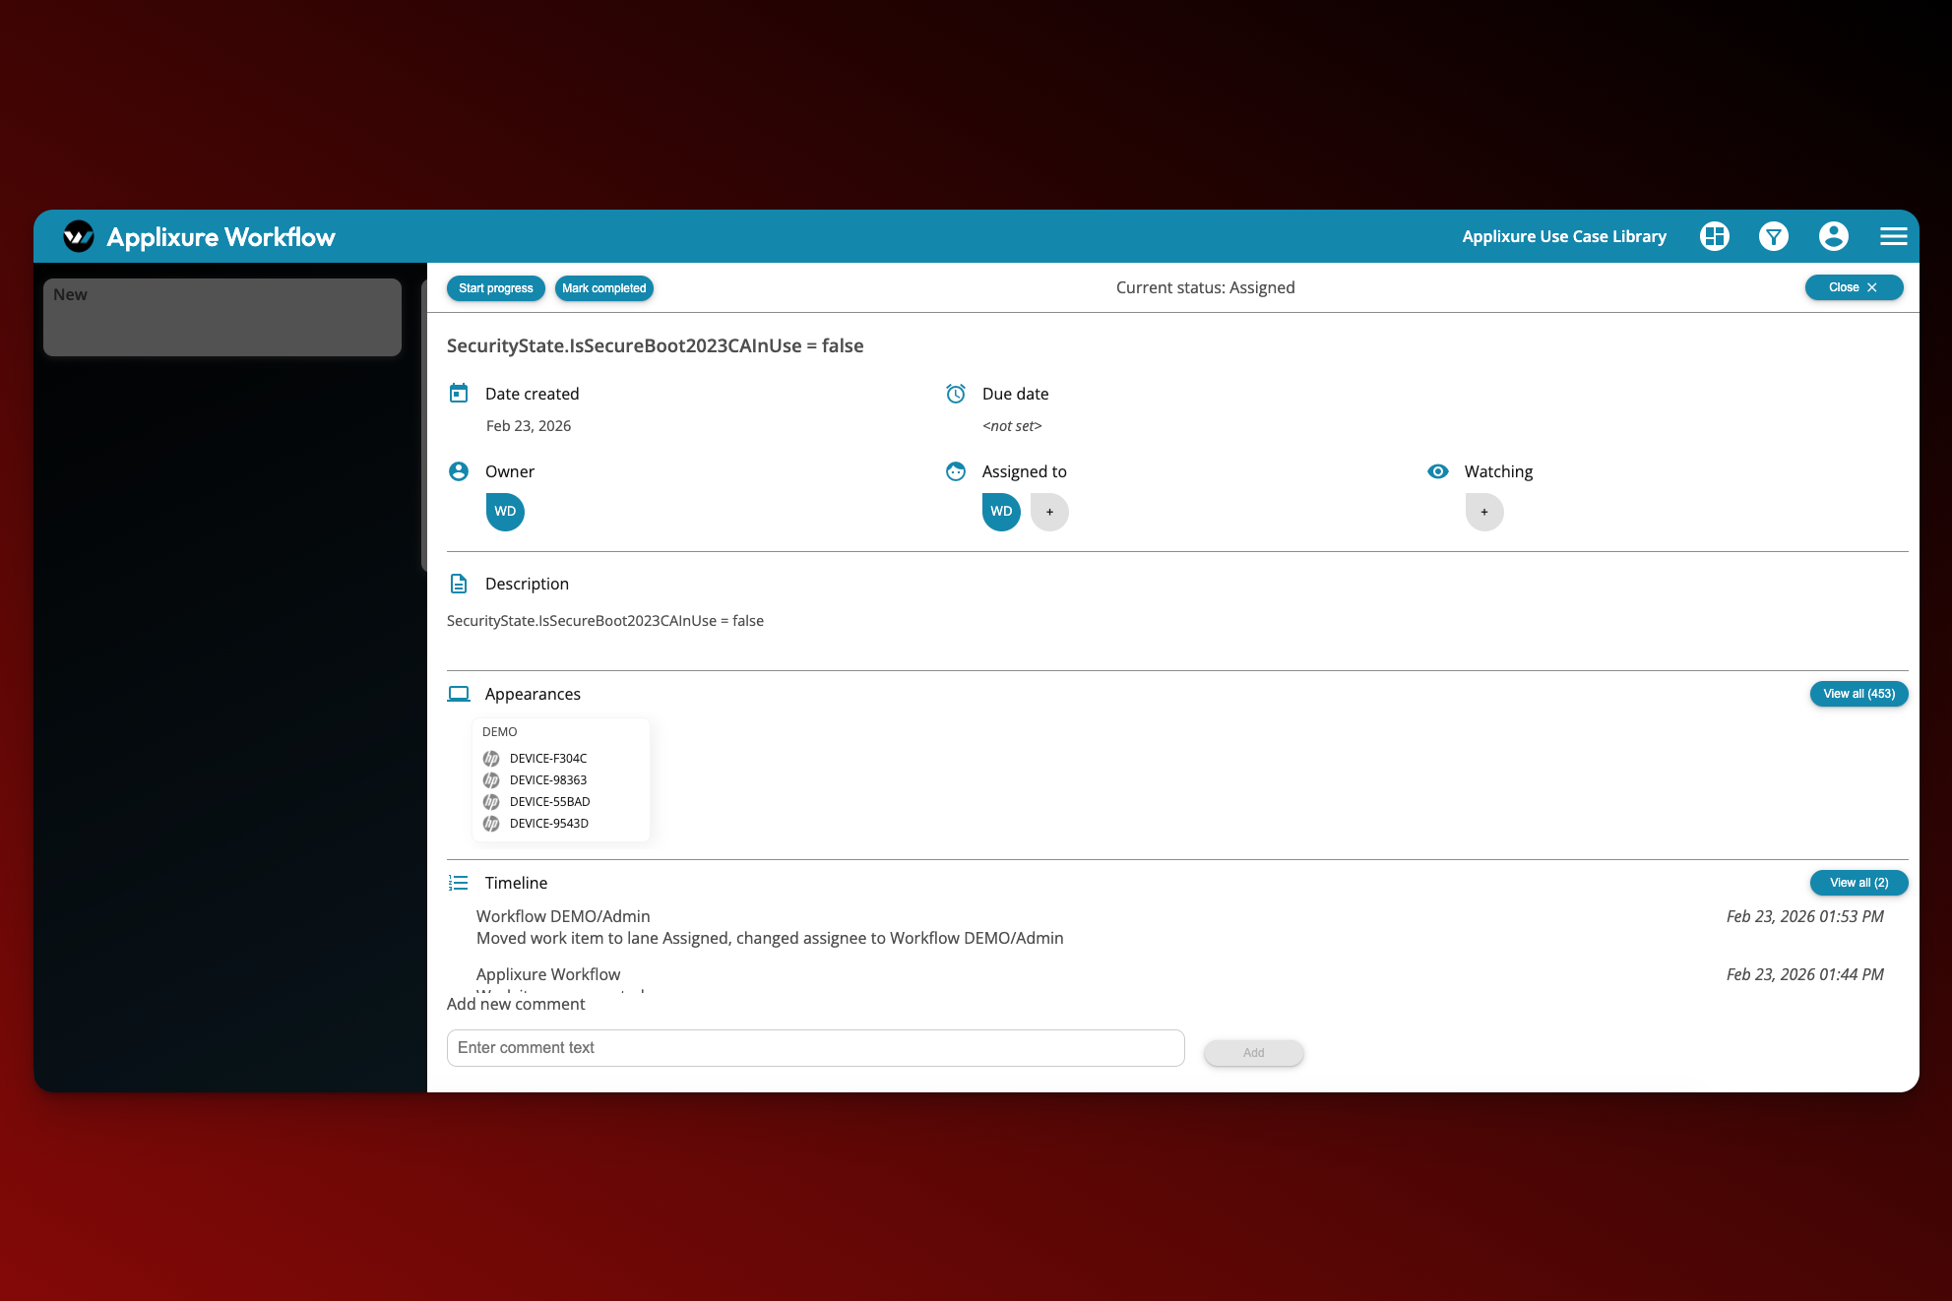Click the monitor icon next to Appearances

point(459,693)
